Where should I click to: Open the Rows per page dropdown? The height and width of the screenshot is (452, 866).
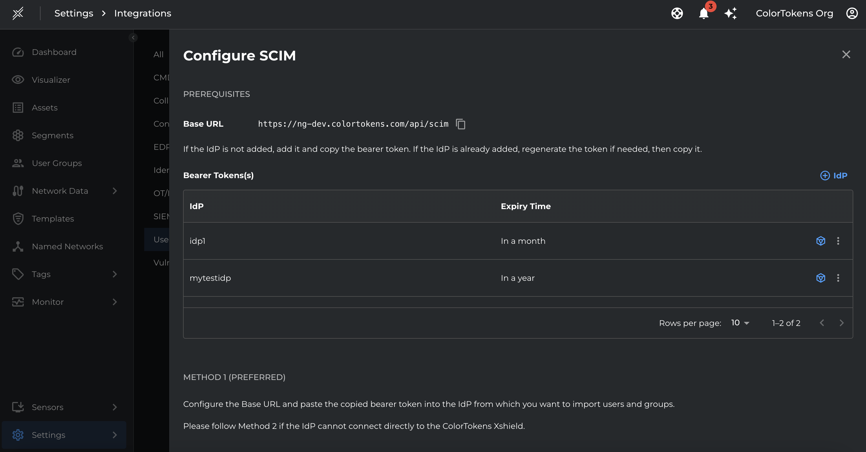click(x=739, y=322)
